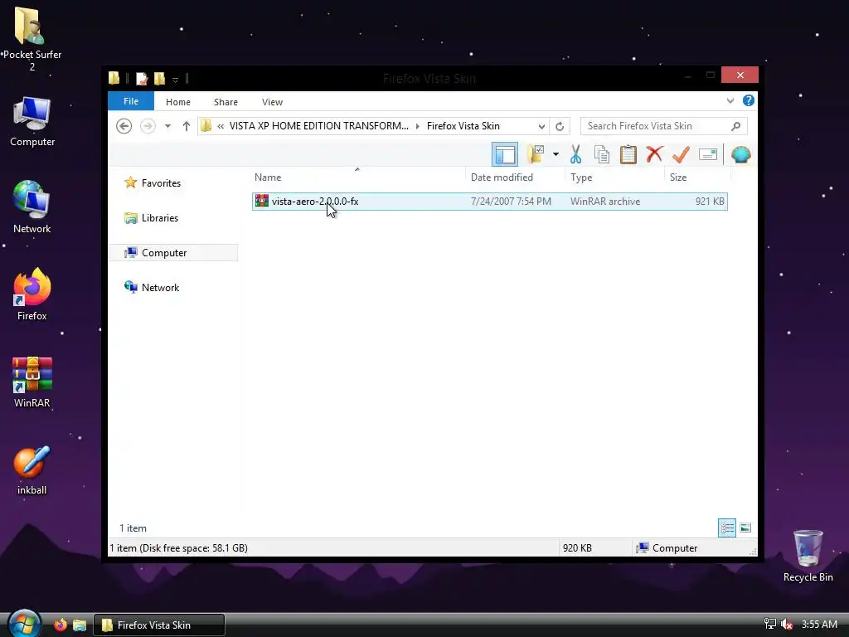Click the Search Firefox Vista Skin box
This screenshot has width=849, height=637.
tap(655, 126)
